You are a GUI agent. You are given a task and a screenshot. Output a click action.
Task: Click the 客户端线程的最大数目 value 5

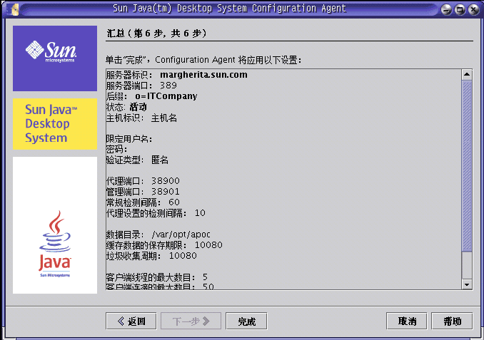click(205, 277)
